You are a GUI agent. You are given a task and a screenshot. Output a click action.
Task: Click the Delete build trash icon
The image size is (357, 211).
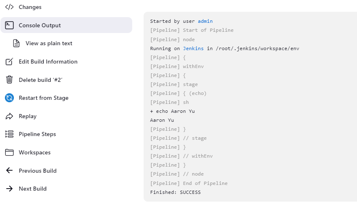[9, 80]
